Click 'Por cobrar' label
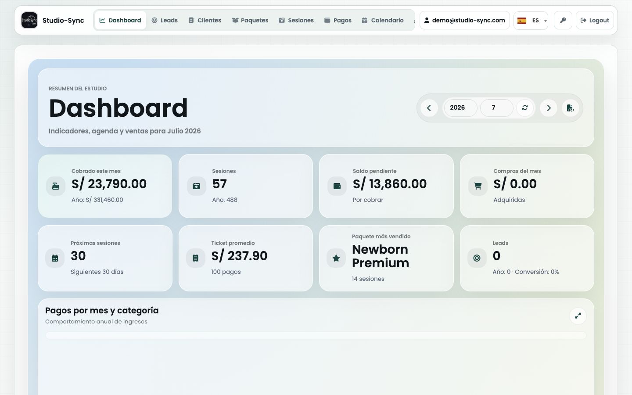The image size is (632, 395). [368, 200]
